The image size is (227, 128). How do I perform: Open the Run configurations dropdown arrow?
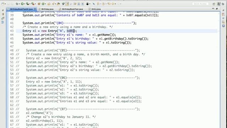24,4
